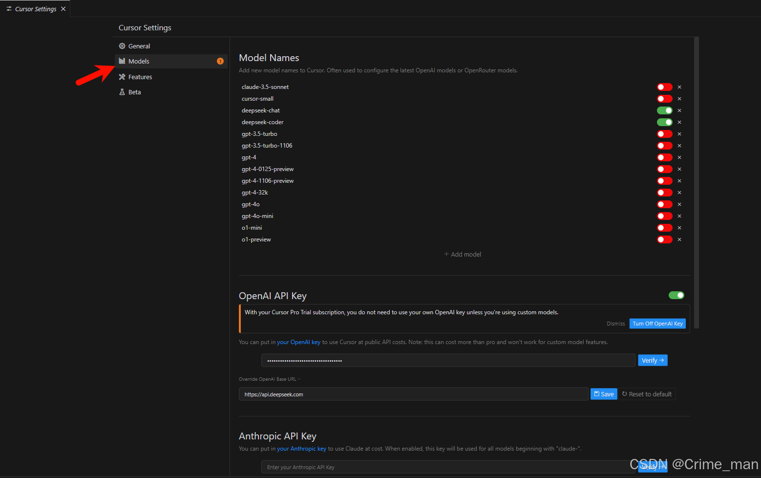Enable the gpt-4-0125-preview model toggle
This screenshot has width=761, height=478.
coord(664,169)
